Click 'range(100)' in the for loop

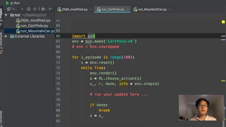[121, 57]
